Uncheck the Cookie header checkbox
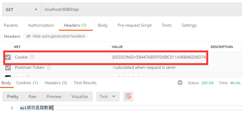The width and height of the screenshot is (243, 115). (x=8, y=57)
